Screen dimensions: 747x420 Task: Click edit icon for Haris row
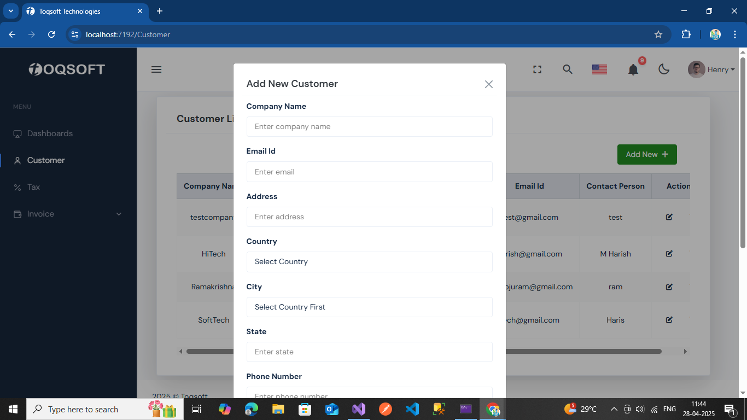click(x=669, y=320)
